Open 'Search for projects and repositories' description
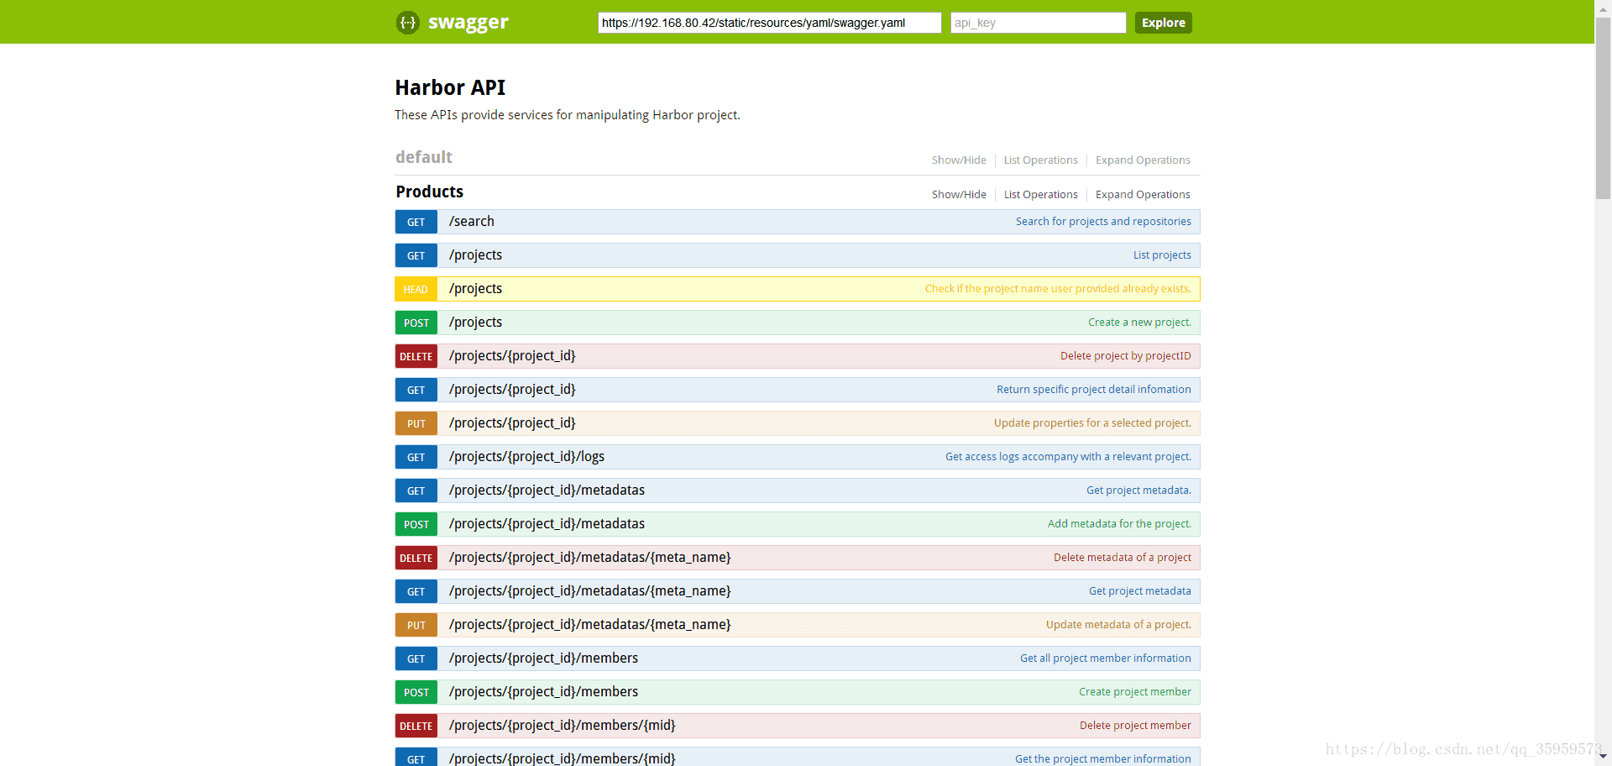The image size is (1612, 766). [1103, 222]
